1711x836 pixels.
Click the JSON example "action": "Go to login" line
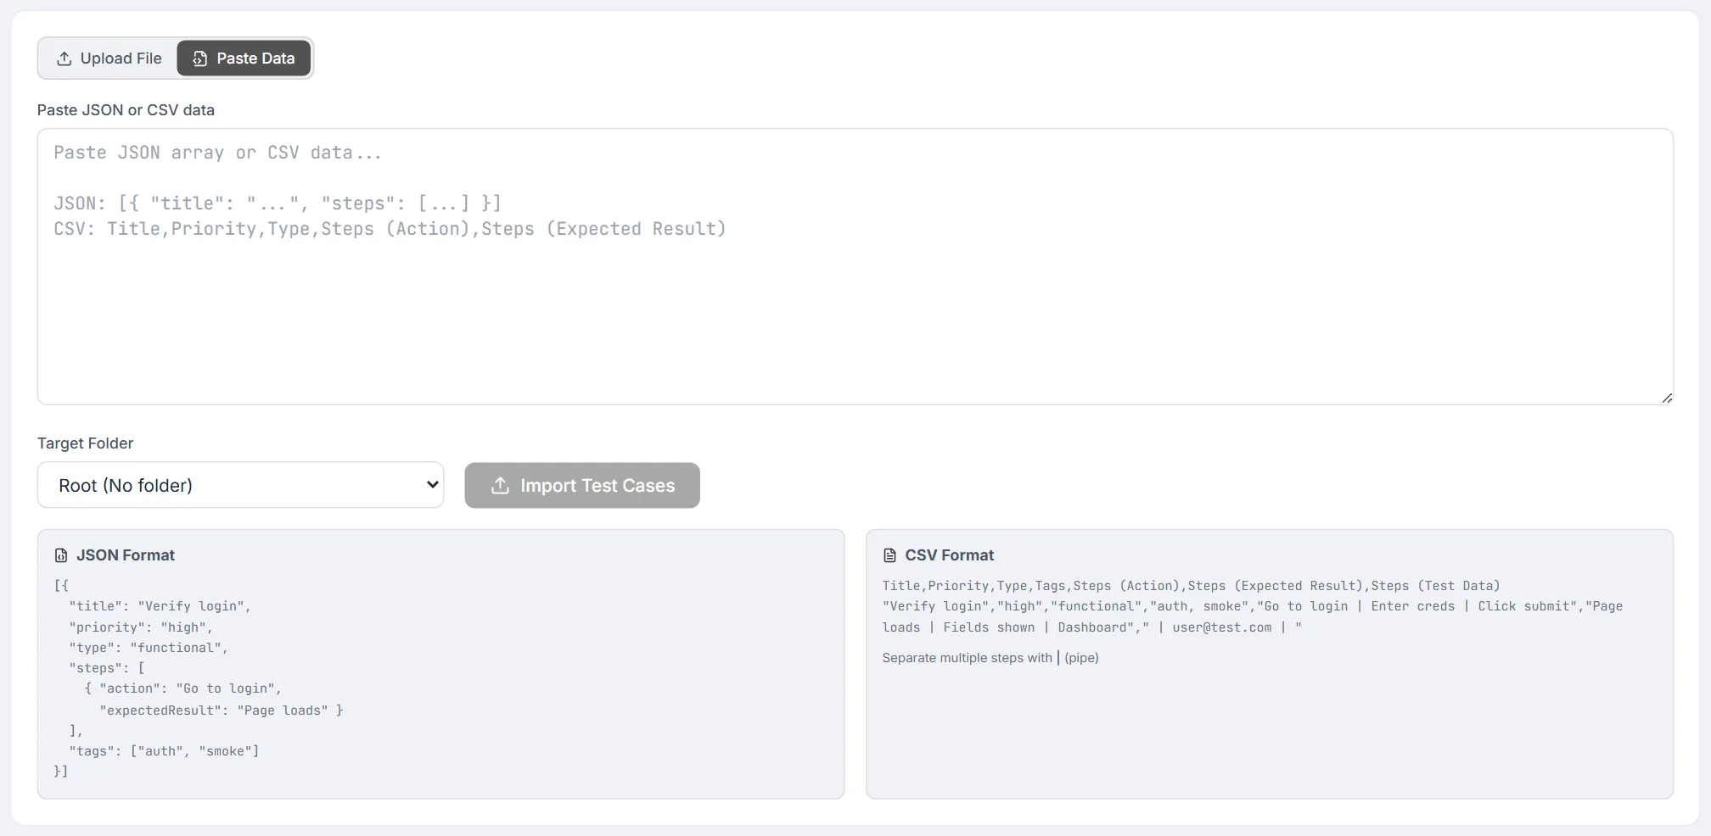pos(182,688)
